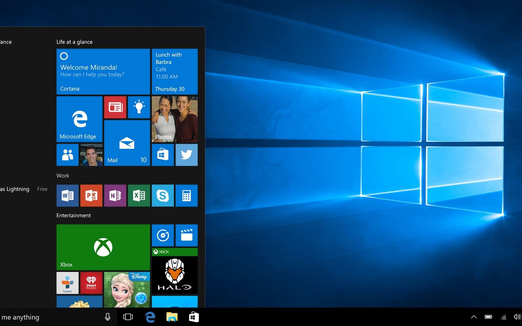Click the Work group heading

click(x=63, y=176)
